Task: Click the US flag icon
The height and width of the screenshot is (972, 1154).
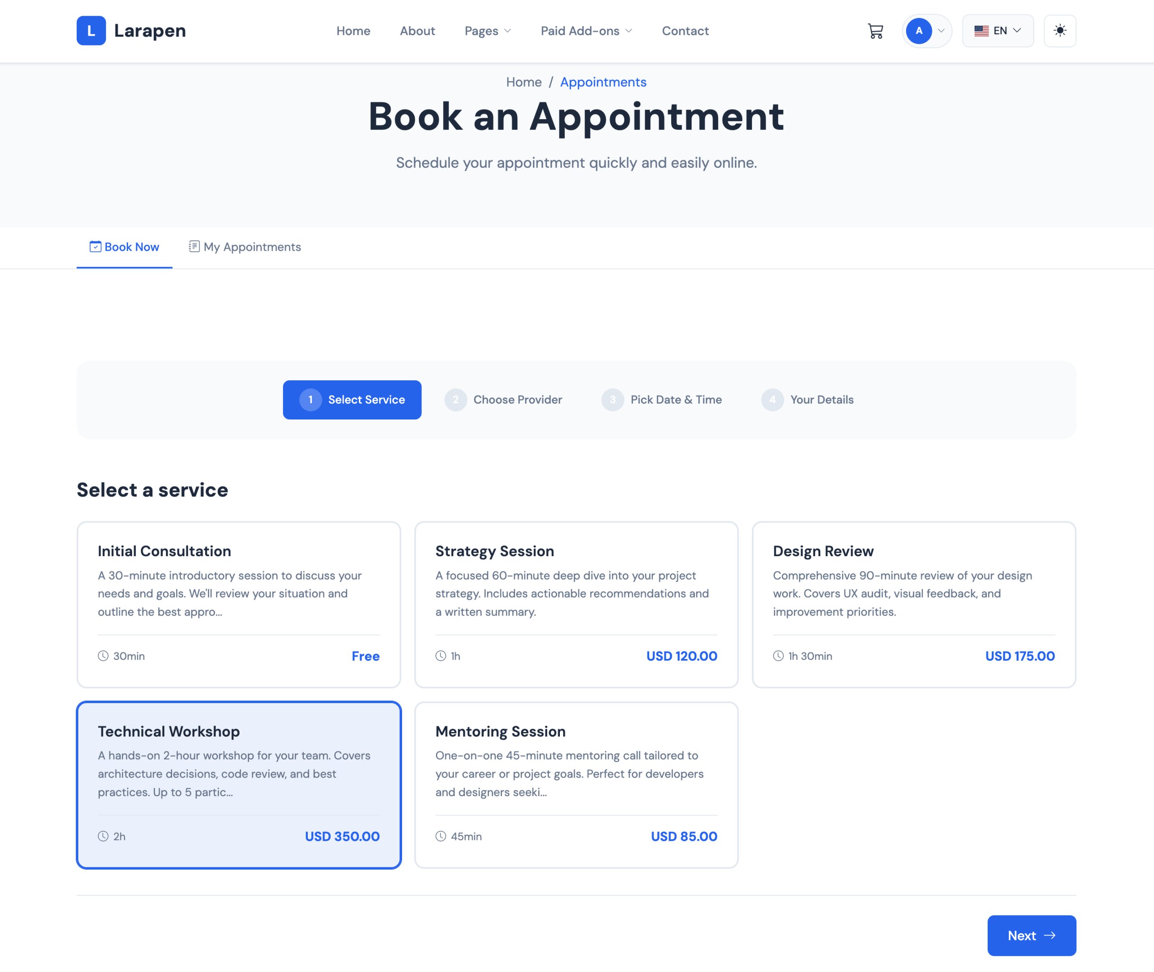Action: click(x=981, y=31)
